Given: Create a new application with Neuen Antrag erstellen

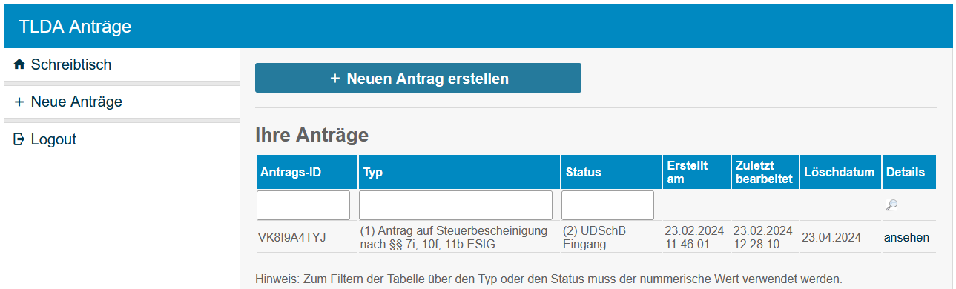Looking at the screenshot, I should pyautogui.click(x=418, y=78).
